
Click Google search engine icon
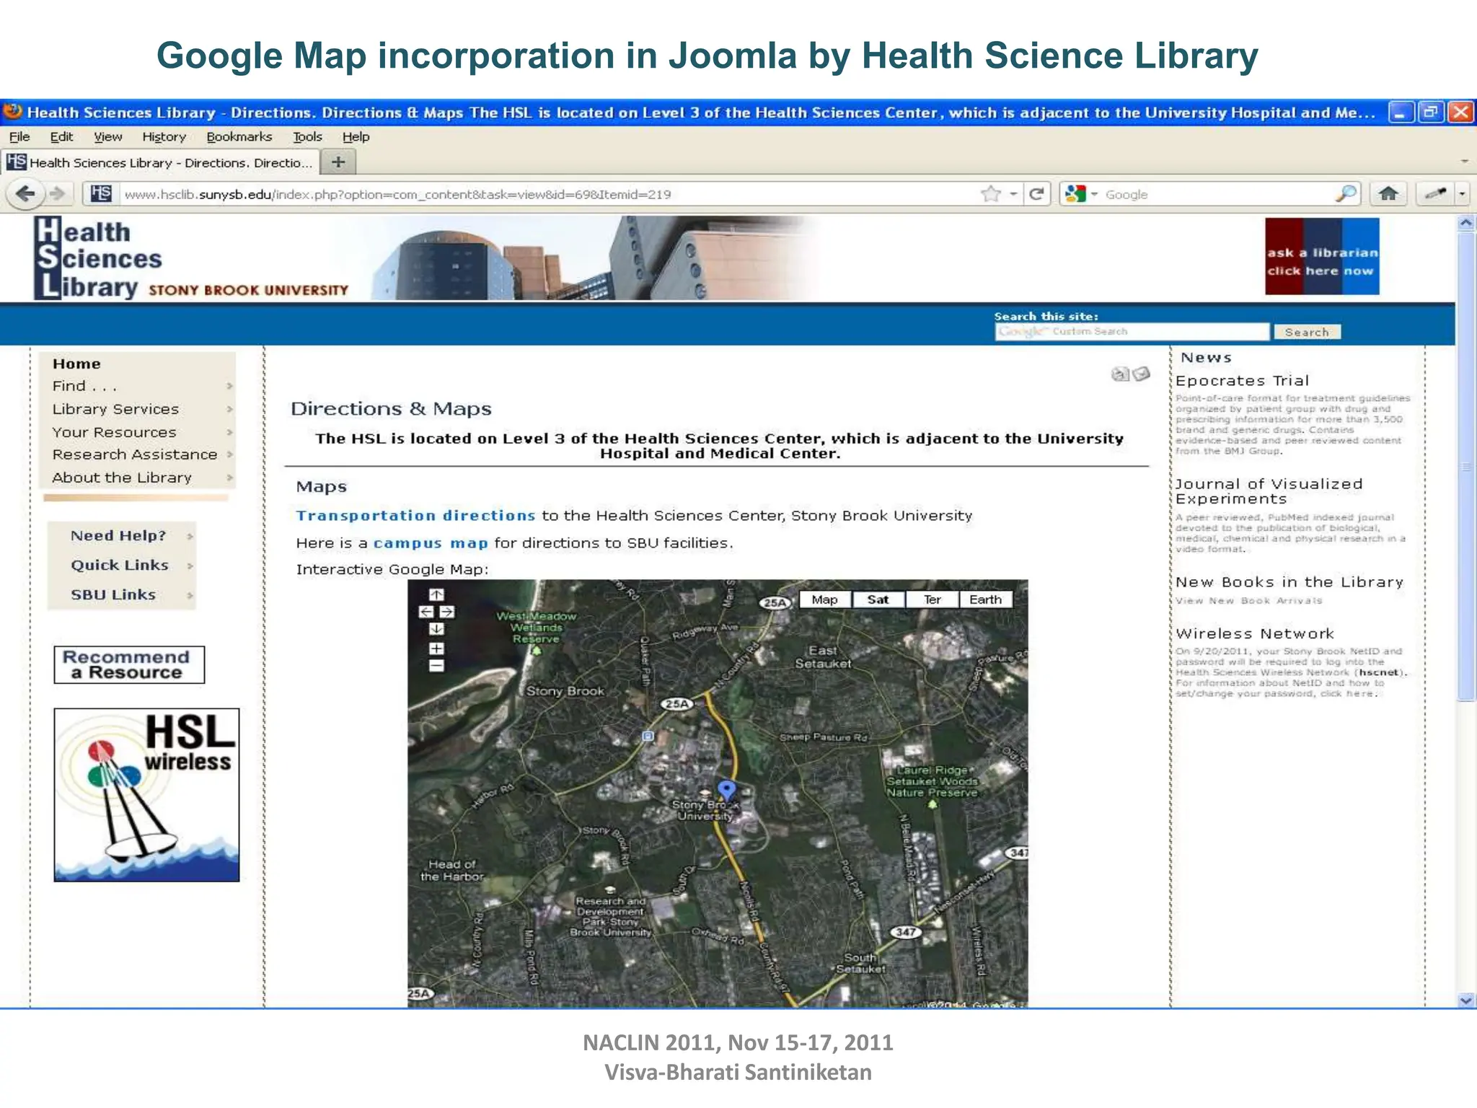pos(1075,193)
